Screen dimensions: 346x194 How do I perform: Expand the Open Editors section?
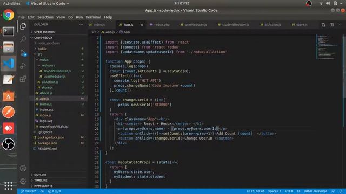click(x=44, y=32)
